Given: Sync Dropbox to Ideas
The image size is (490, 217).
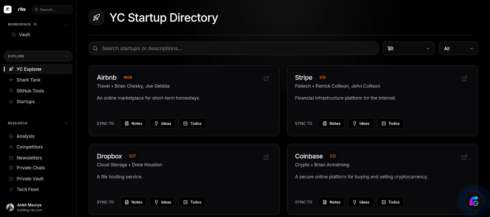Looking at the screenshot, I should [163, 202].
